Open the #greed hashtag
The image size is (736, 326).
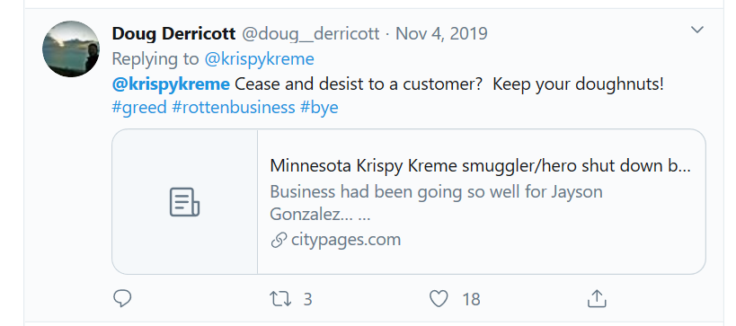139,108
